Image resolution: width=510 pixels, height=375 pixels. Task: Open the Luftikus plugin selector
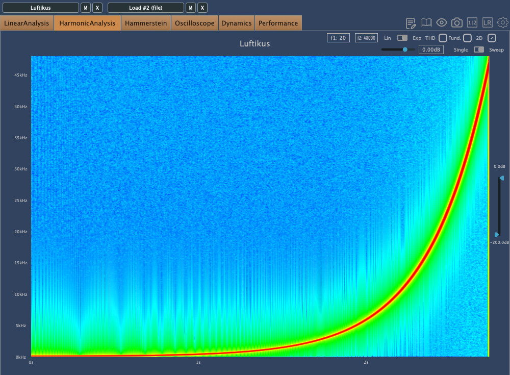[x=41, y=8]
